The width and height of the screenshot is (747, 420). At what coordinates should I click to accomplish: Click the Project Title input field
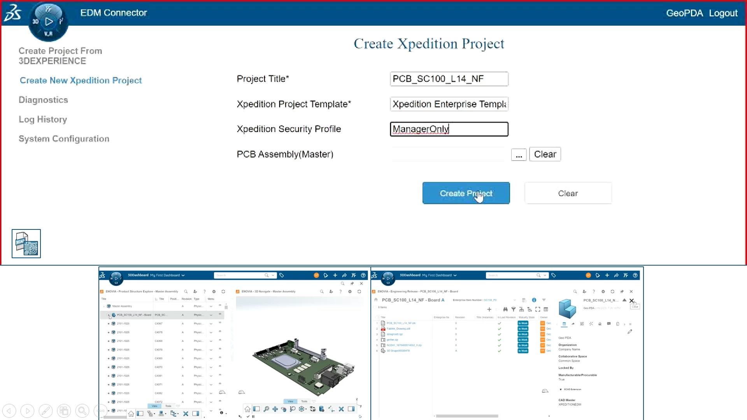(x=449, y=79)
